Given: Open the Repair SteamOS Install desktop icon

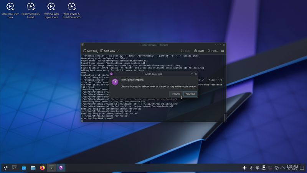Looking at the screenshot, I should tap(31, 10).
